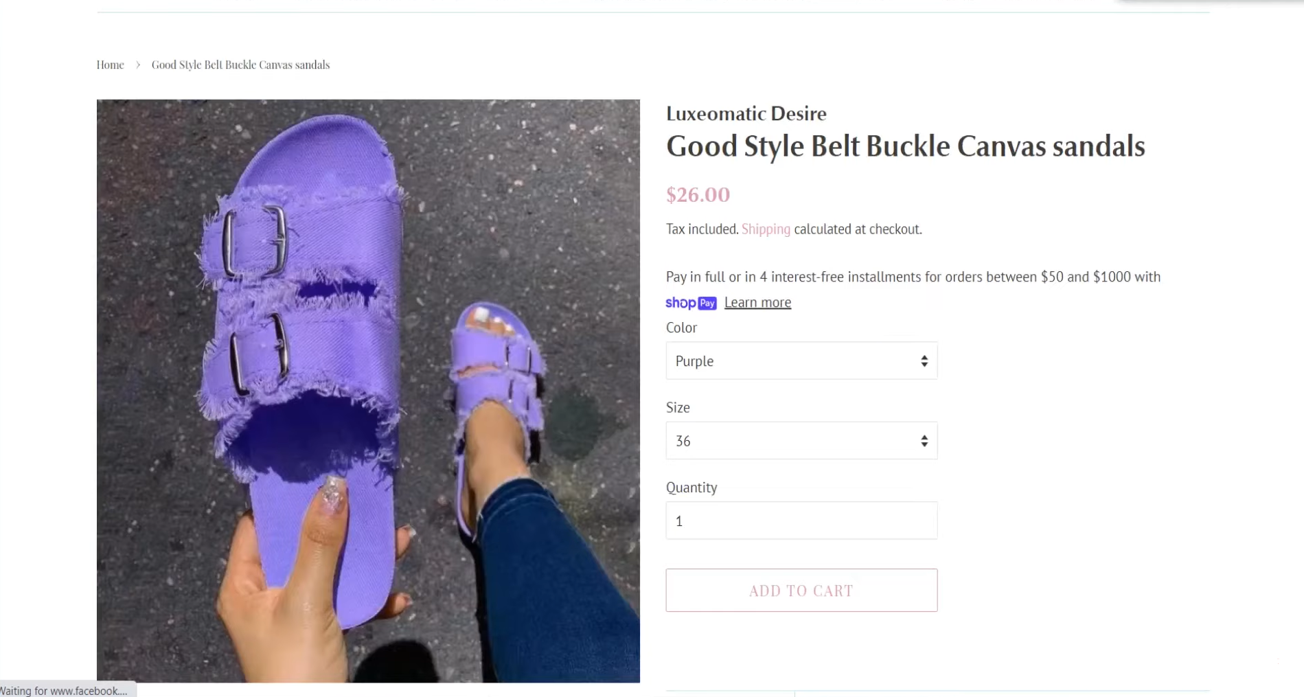Click the Shipping policy link
This screenshot has height=697, width=1304.
[x=766, y=229]
